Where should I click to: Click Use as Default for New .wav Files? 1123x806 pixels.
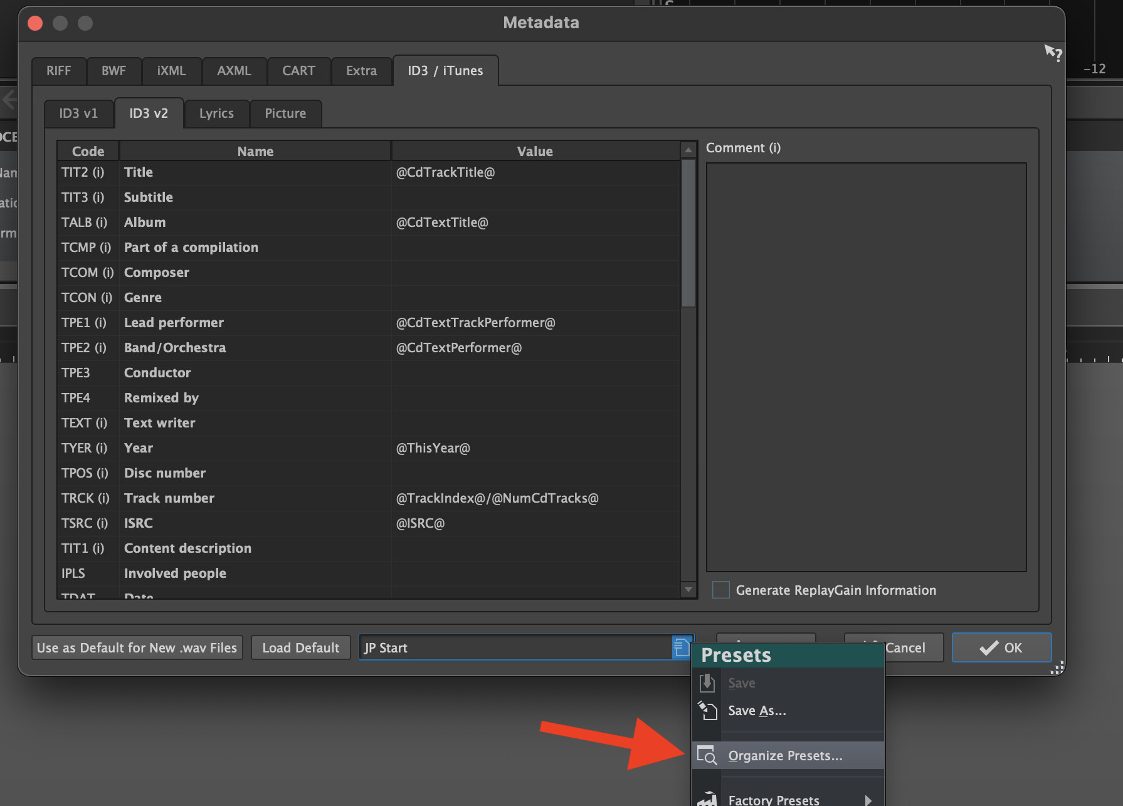(137, 647)
